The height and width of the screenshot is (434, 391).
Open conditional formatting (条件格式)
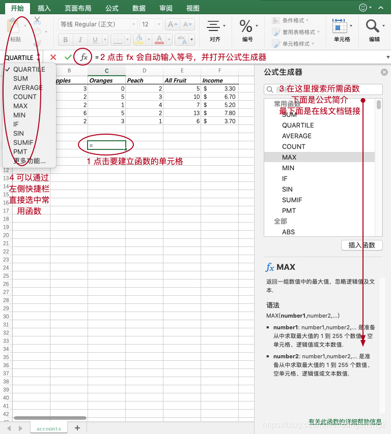pos(290,20)
